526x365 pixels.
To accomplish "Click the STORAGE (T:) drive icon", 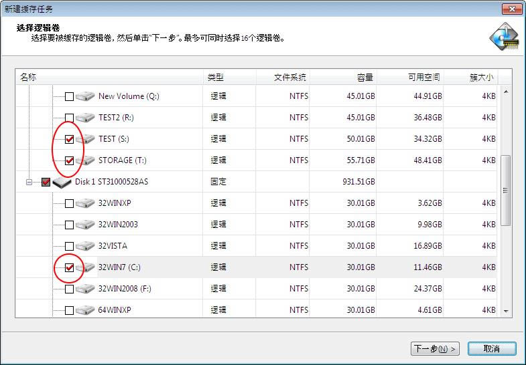I will pos(85,160).
